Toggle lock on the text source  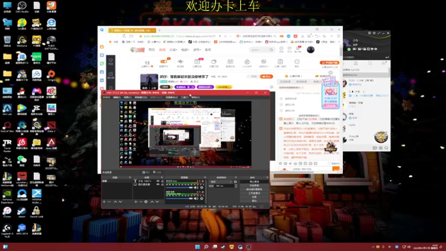pyautogui.click(x=162, y=181)
